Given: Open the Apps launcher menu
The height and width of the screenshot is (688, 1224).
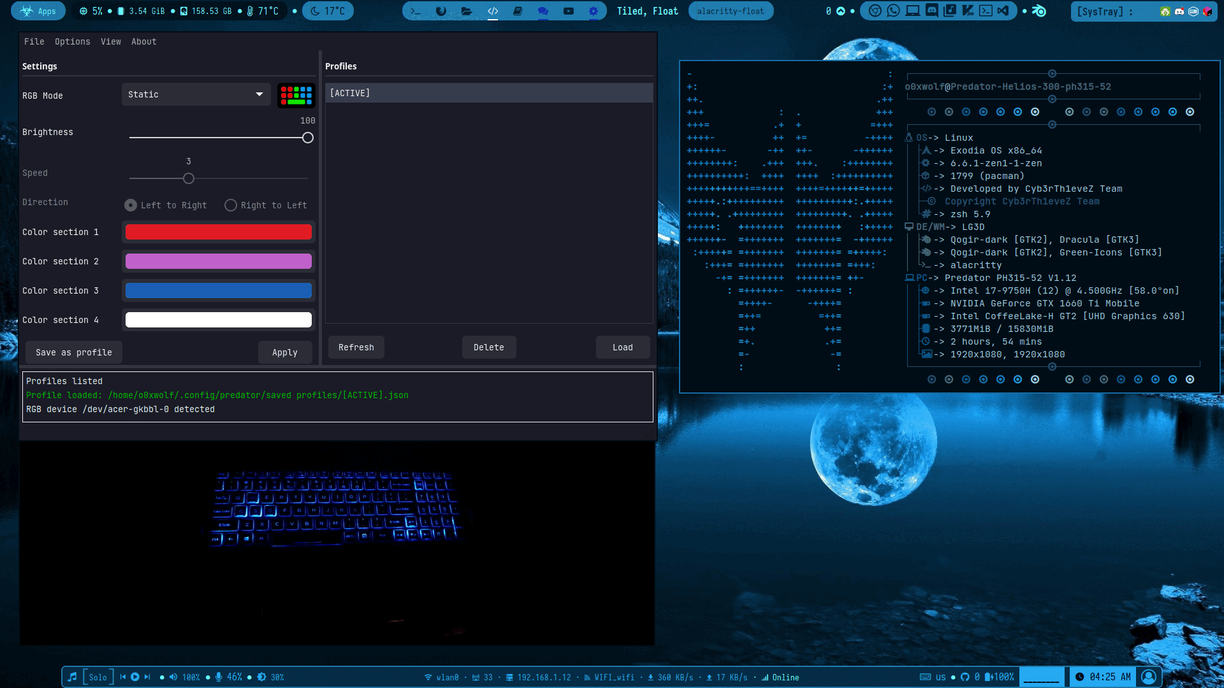Looking at the screenshot, I should pos(38,11).
